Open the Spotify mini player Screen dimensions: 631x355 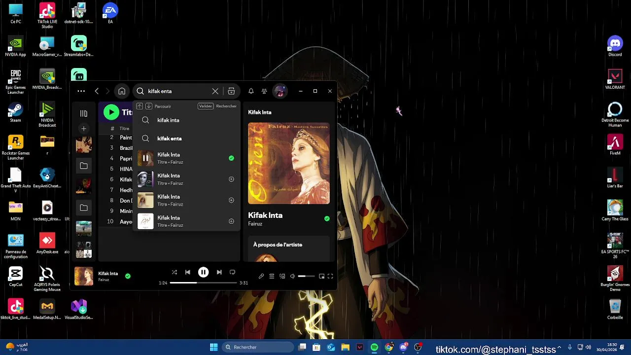click(x=321, y=276)
